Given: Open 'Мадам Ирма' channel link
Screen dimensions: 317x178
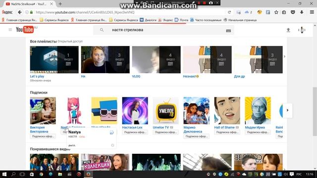Looking at the screenshot, I should 255,128.
